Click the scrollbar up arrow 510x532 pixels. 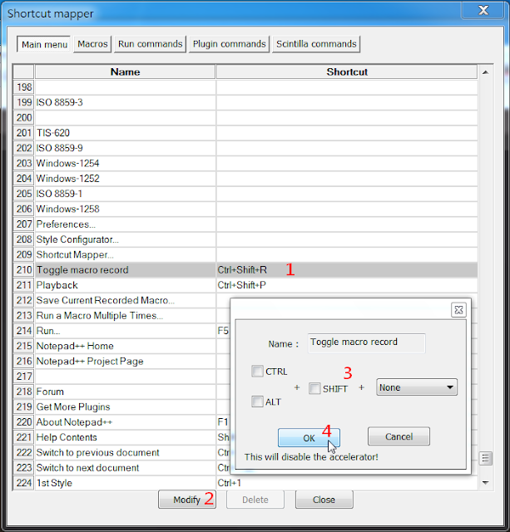pyautogui.click(x=486, y=72)
